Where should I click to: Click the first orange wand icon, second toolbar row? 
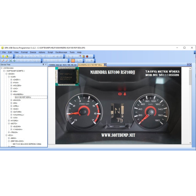pos(3,61)
